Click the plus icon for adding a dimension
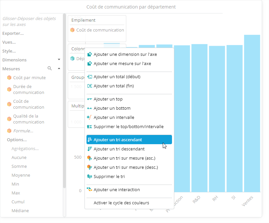Screen dimensions: 269x223 coord(89,55)
